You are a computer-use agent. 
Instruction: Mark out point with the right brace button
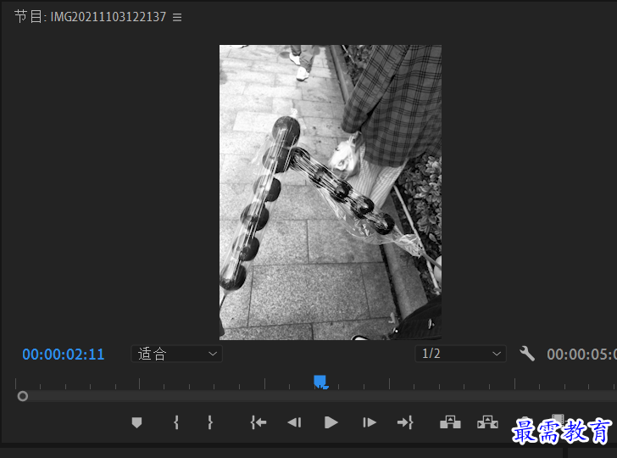210,422
